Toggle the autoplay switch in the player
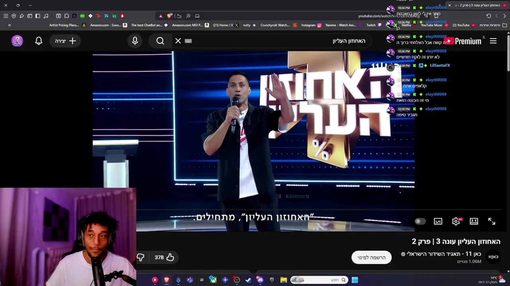 [x=420, y=221]
